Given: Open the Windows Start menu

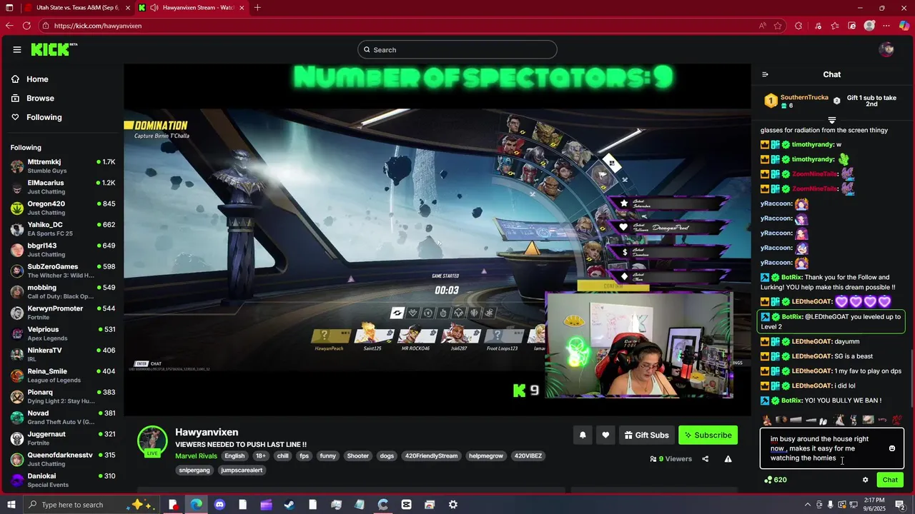Looking at the screenshot, I should click(x=10, y=505).
